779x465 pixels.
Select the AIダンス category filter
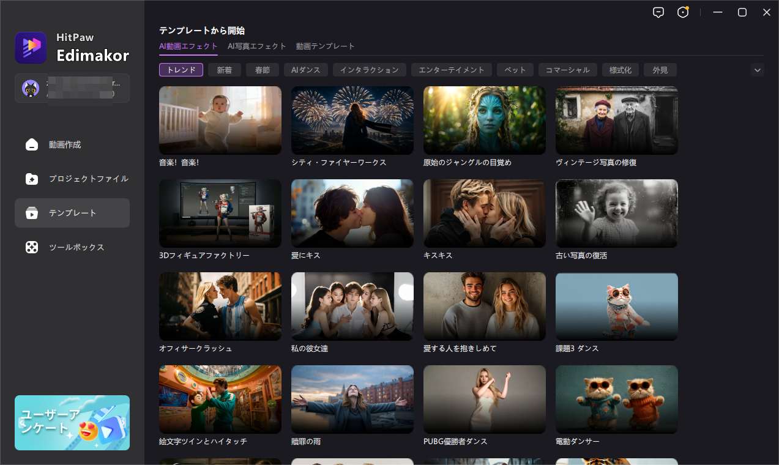click(x=306, y=70)
